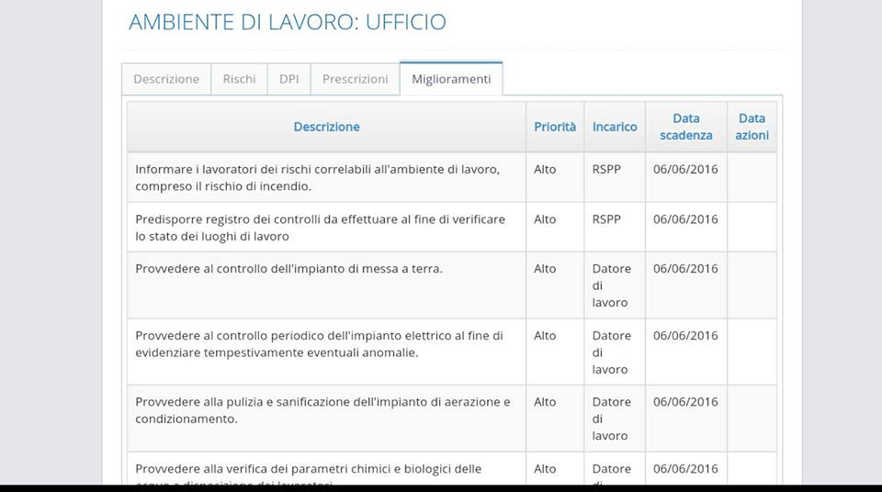Switch to the Descrizione tab

tap(166, 79)
